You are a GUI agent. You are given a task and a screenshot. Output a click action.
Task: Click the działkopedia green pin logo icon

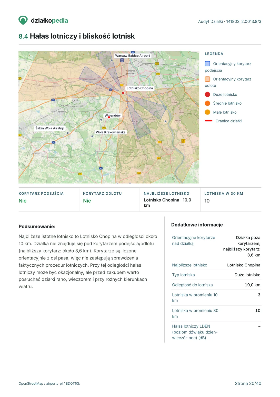pos(23,20)
